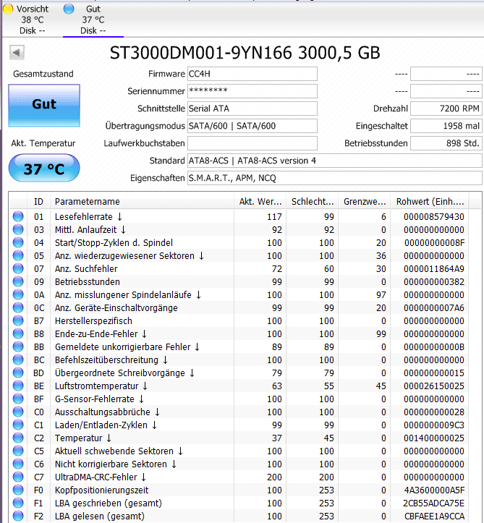Click status icon of LBA gelesen (gesamt) row
Image resolution: width=484 pixels, height=523 pixels.
point(18,516)
